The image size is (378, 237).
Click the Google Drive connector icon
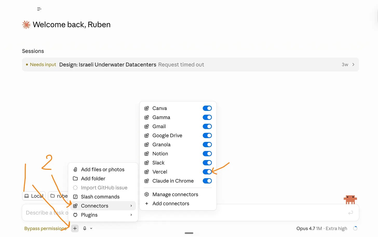pyautogui.click(x=147, y=136)
